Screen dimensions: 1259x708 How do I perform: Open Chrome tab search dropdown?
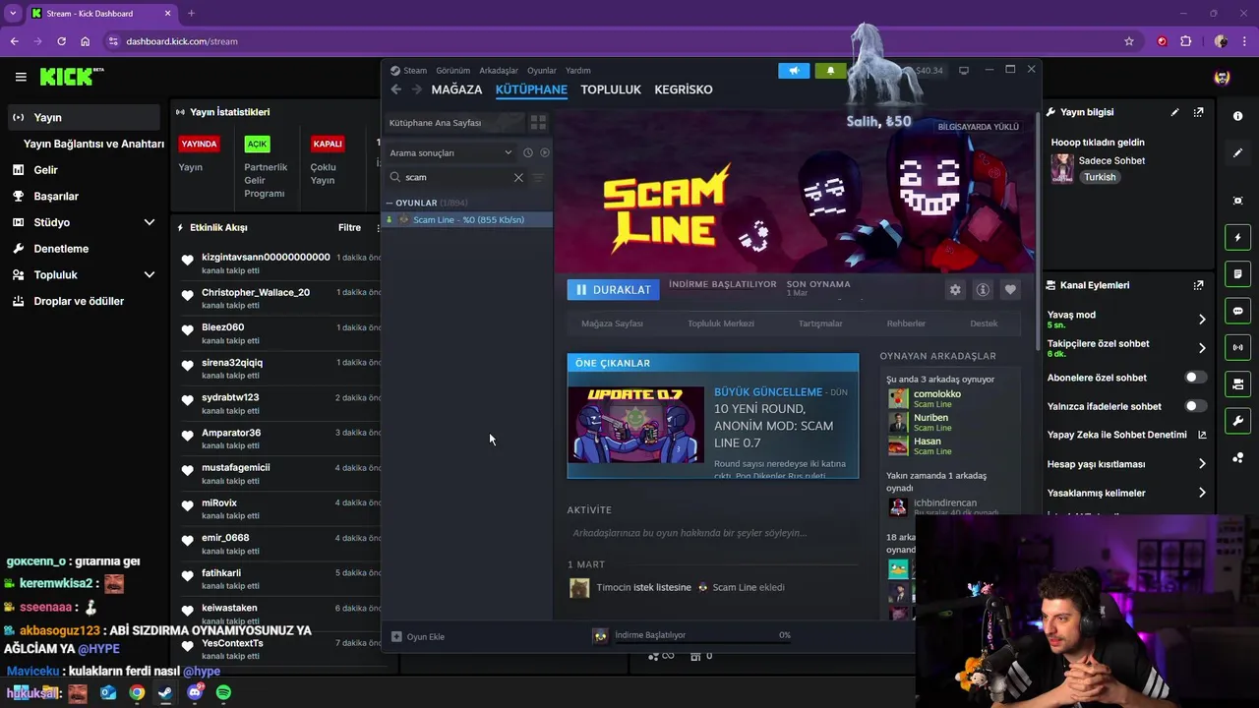pos(12,13)
